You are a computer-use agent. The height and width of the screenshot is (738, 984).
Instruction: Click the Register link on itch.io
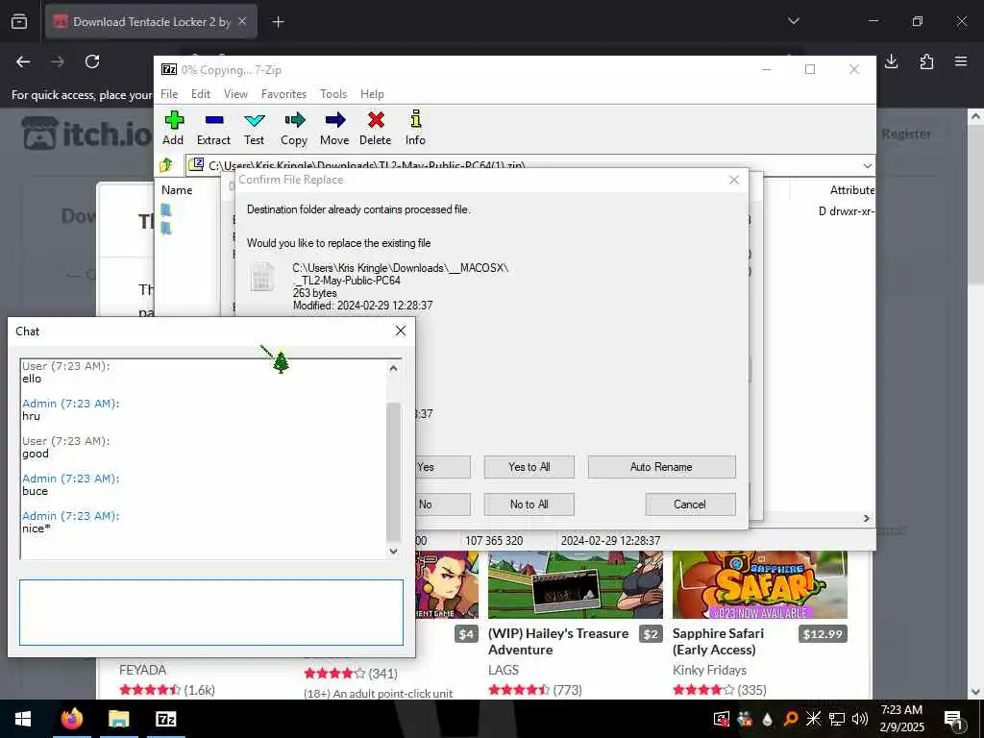906,134
